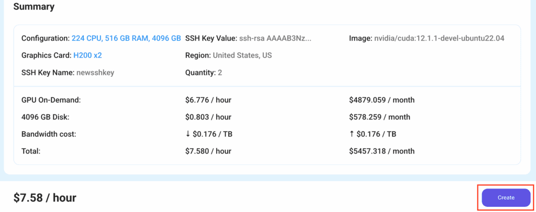The image size is (536, 212).
Task: Click GPU On-Demand $6.776 hourly price
Action: (208, 100)
